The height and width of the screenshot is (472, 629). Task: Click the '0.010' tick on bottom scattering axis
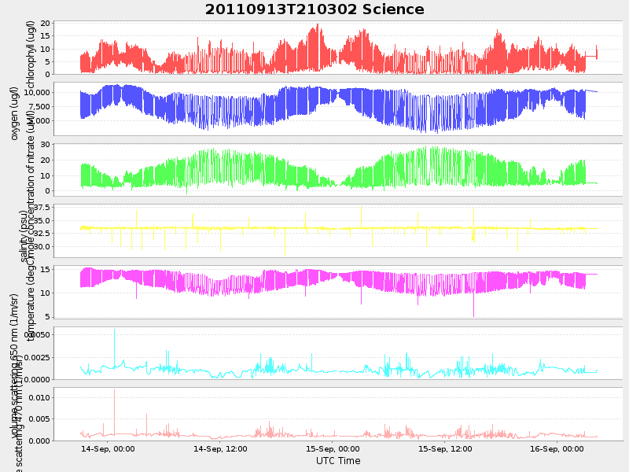coord(39,398)
